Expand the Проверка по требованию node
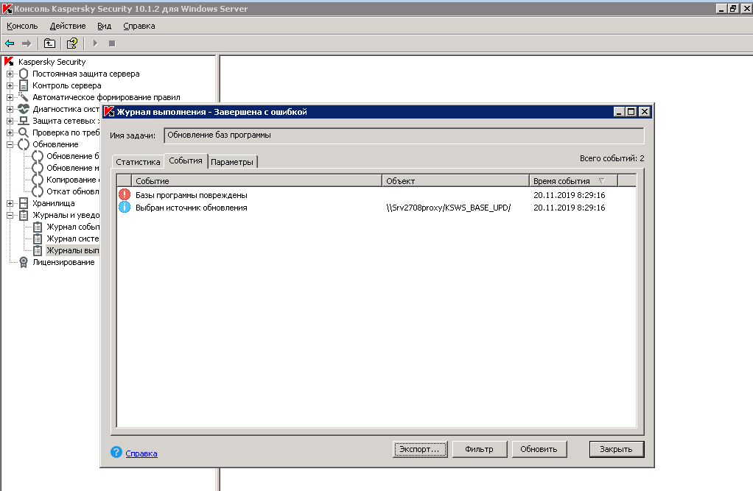Screen dimensions: 753x491 tap(10, 133)
